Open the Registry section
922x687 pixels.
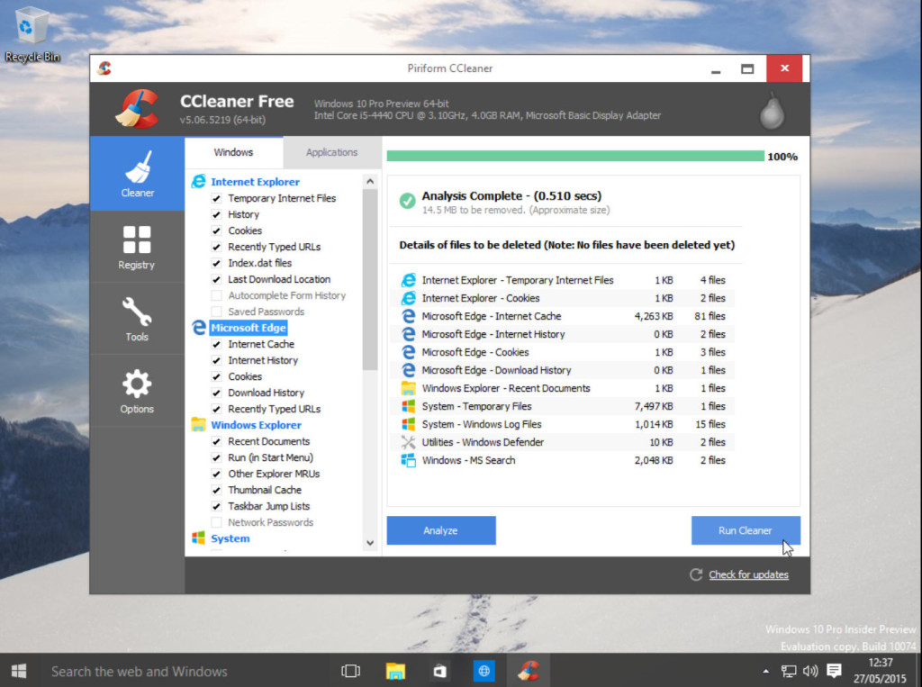[137, 247]
